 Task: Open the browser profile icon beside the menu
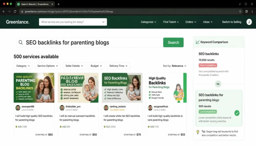click(246, 11)
